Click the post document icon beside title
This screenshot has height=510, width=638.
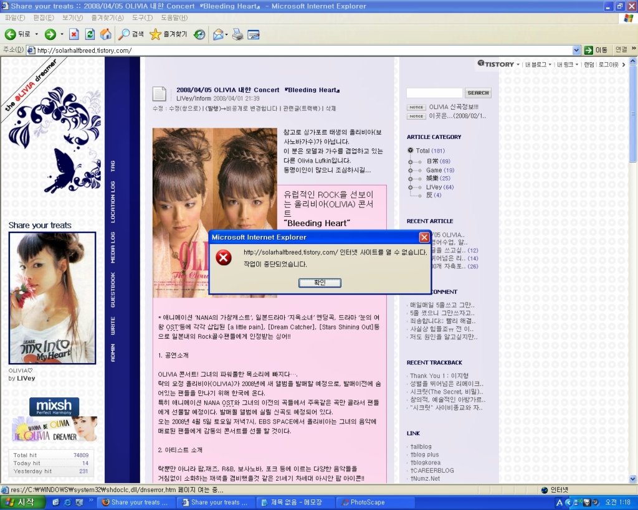pyautogui.click(x=159, y=94)
